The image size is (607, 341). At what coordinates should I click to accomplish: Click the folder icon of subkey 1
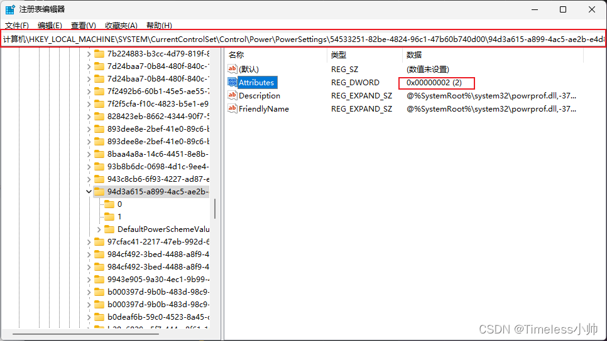click(109, 217)
